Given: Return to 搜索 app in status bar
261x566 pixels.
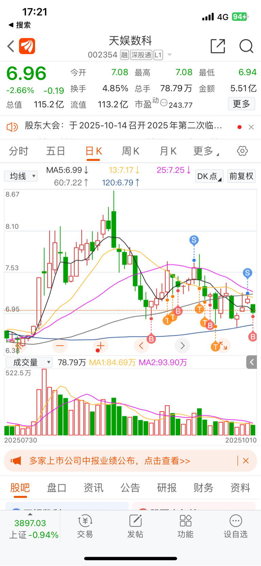Looking at the screenshot, I should pyautogui.click(x=19, y=25).
